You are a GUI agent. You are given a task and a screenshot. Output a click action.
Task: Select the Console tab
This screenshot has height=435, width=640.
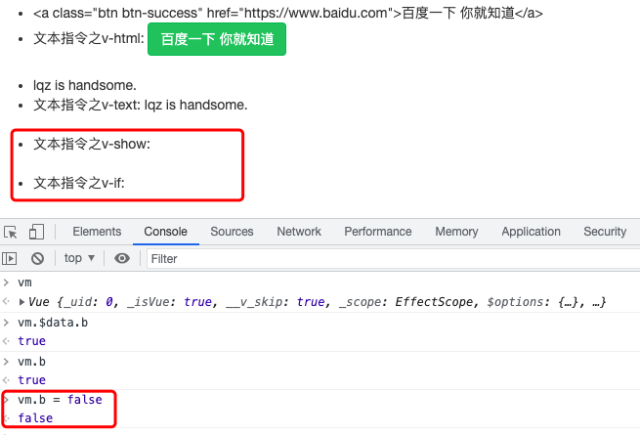(165, 232)
